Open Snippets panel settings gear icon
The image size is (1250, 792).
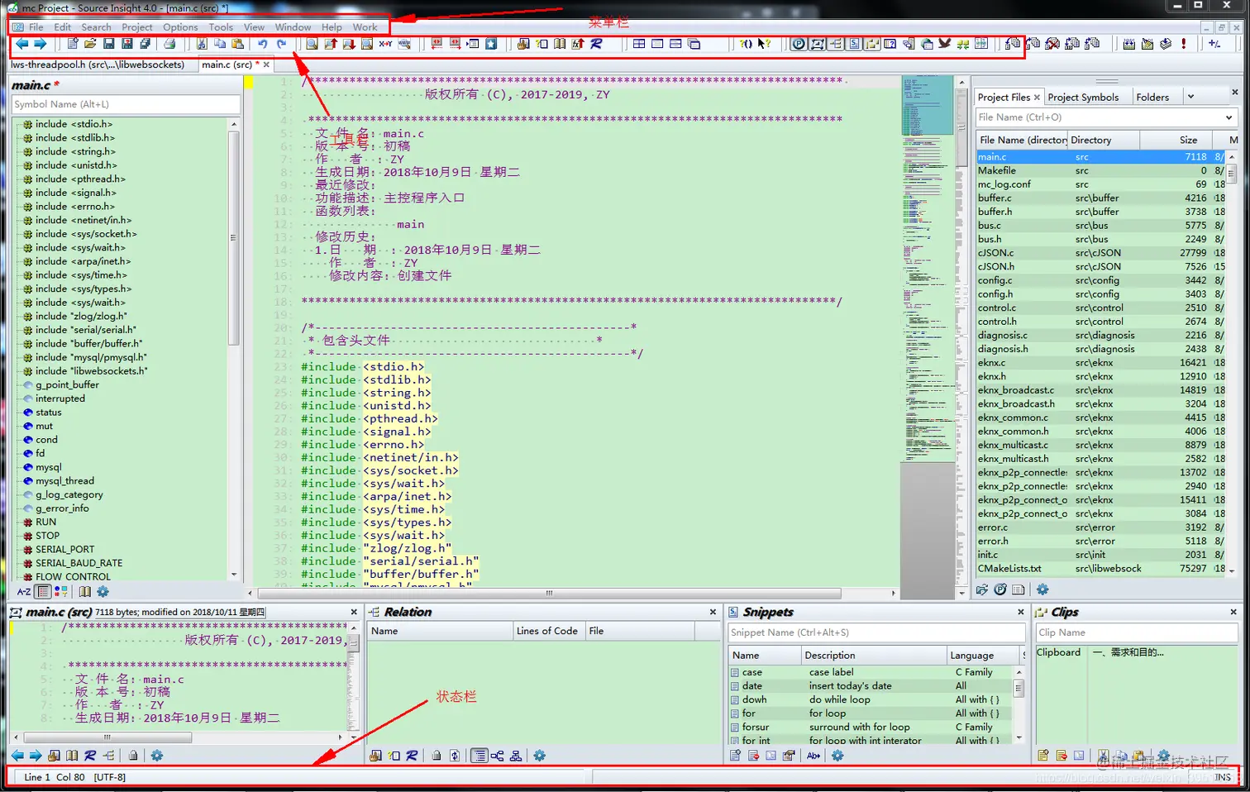tap(837, 756)
